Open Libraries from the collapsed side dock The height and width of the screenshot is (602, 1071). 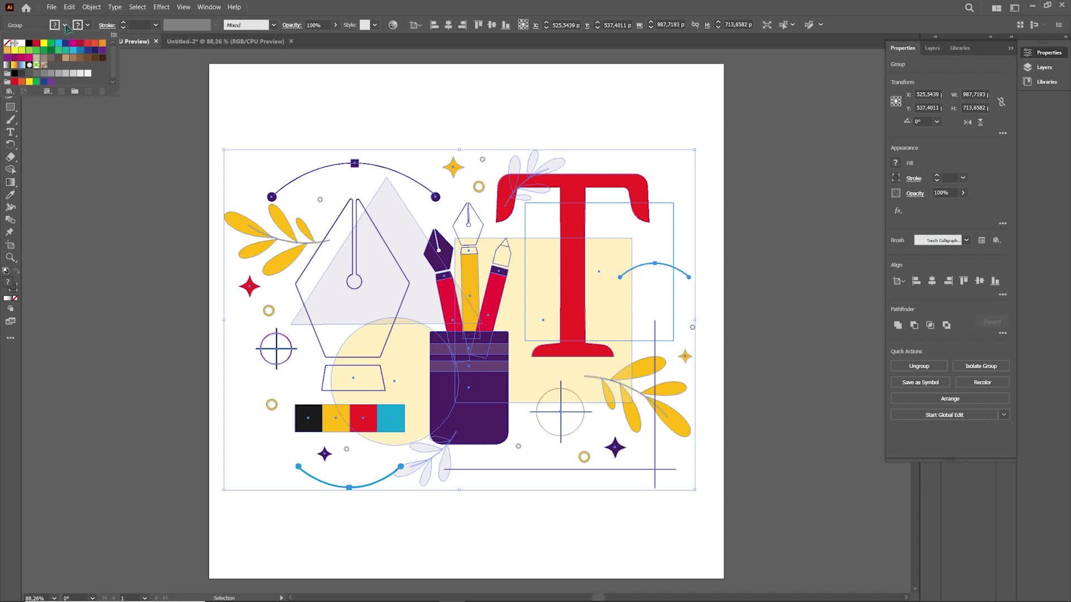[1041, 82]
